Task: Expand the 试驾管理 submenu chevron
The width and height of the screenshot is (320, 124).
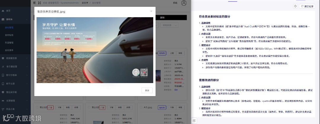Action: point(27,101)
